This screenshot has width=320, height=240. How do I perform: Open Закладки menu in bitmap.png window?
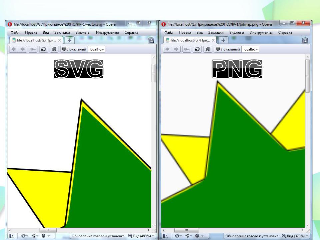(x=216, y=32)
